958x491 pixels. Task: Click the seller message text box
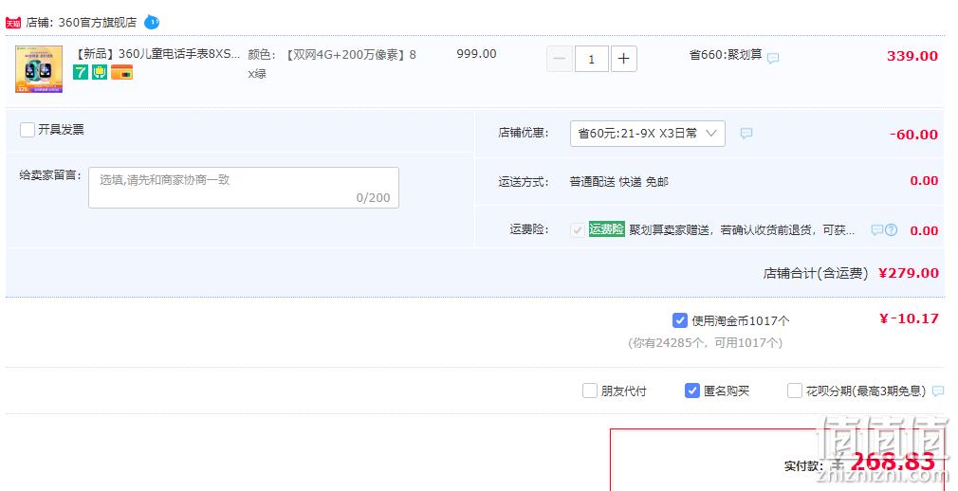[244, 188]
